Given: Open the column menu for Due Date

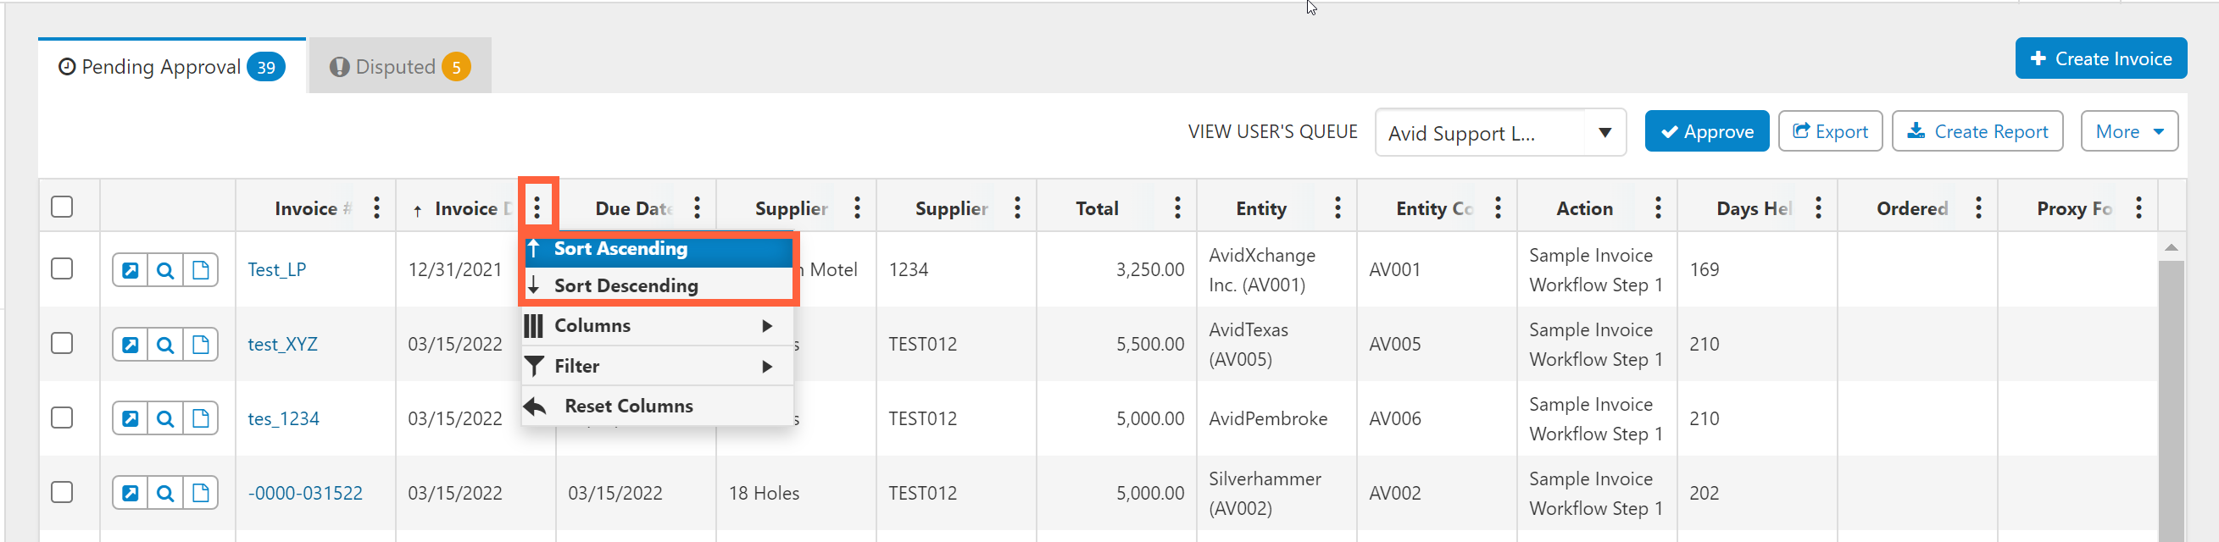Looking at the screenshot, I should tap(697, 207).
